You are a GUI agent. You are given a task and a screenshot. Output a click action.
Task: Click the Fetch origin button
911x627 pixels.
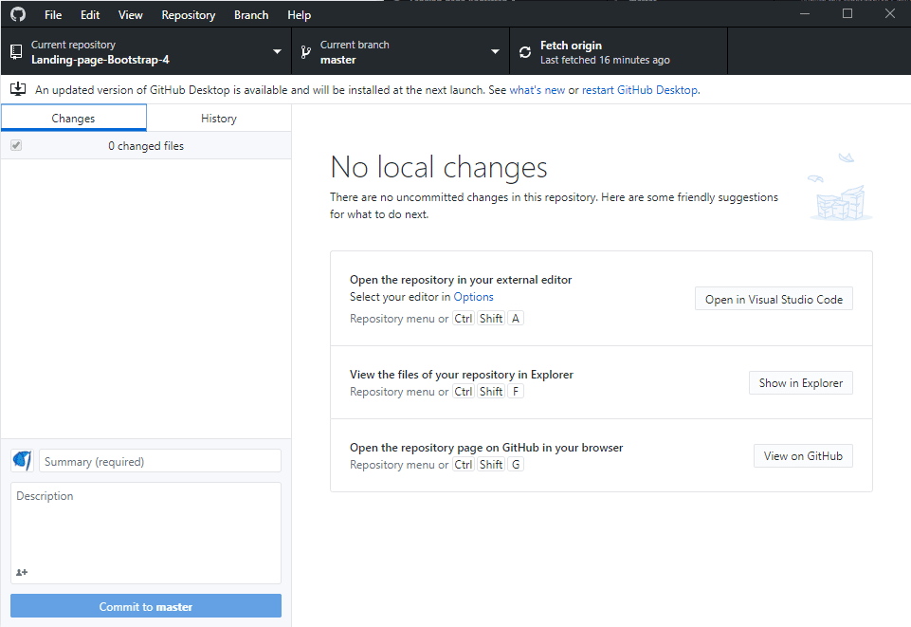(618, 52)
